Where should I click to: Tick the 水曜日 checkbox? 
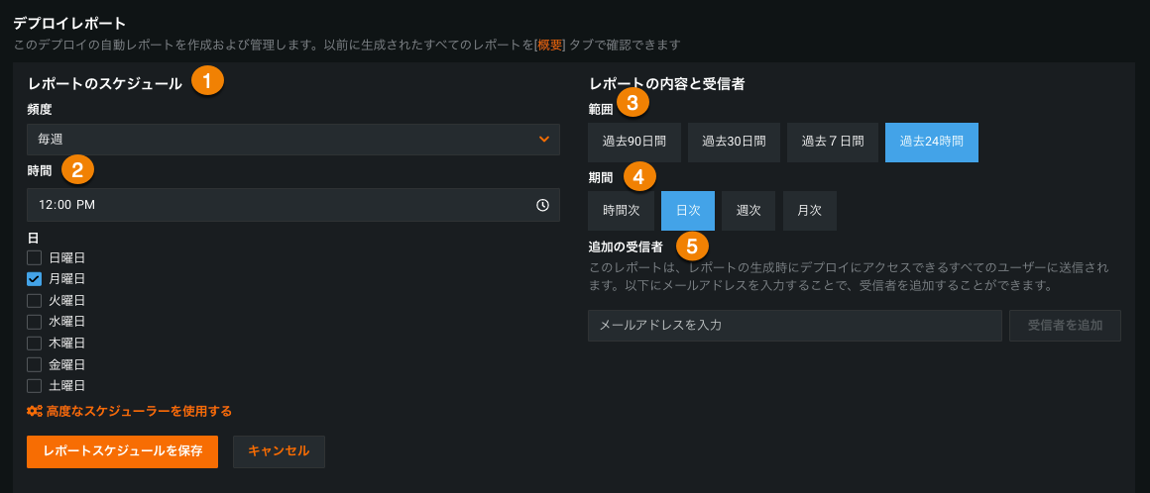click(x=34, y=322)
